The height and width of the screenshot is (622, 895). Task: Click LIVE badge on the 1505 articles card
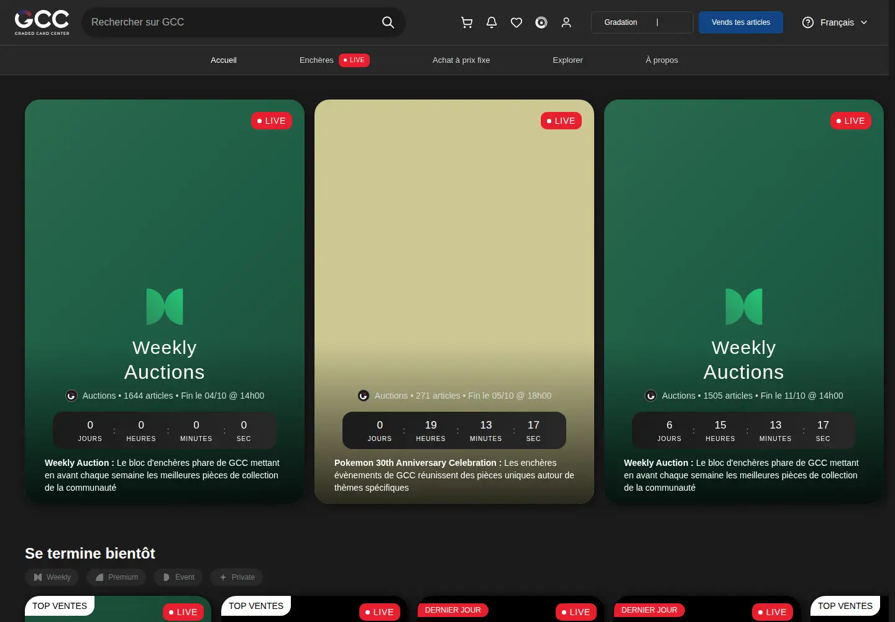pyautogui.click(x=851, y=121)
